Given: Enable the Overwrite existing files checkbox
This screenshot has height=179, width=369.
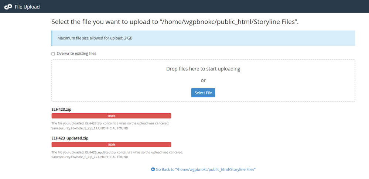Looking at the screenshot, I should pyautogui.click(x=53, y=54).
